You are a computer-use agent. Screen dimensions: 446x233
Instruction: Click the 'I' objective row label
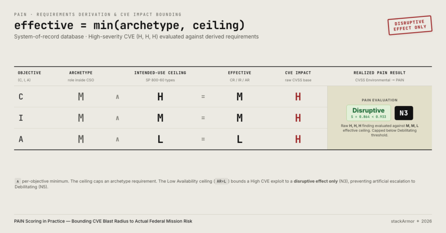click(x=21, y=118)
